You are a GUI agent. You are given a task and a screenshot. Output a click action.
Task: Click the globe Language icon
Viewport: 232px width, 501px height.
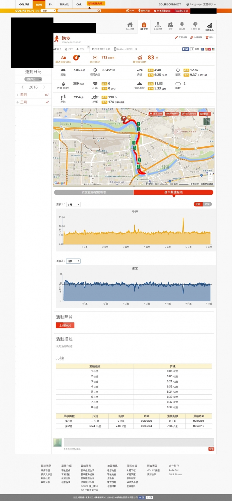[188, 5]
